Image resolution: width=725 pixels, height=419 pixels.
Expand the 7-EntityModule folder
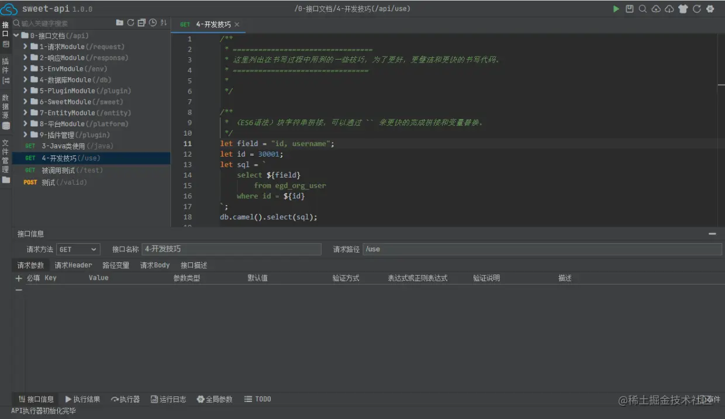tap(26, 113)
